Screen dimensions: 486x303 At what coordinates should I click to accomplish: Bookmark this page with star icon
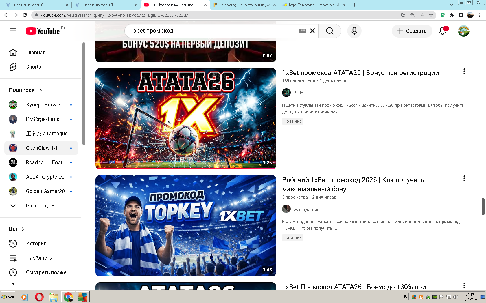pyautogui.click(x=431, y=15)
